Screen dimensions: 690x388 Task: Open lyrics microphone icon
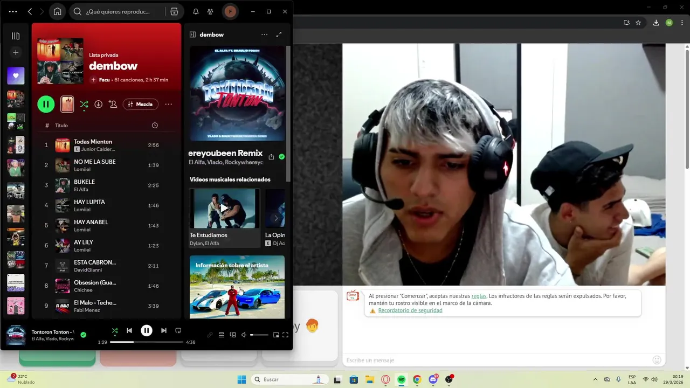pos(210,335)
